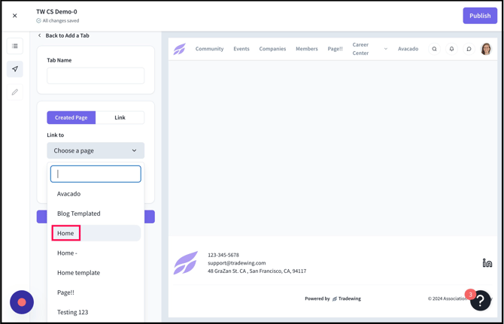Select Testing 123 from the page list
This screenshot has width=504, height=324.
click(x=96, y=312)
